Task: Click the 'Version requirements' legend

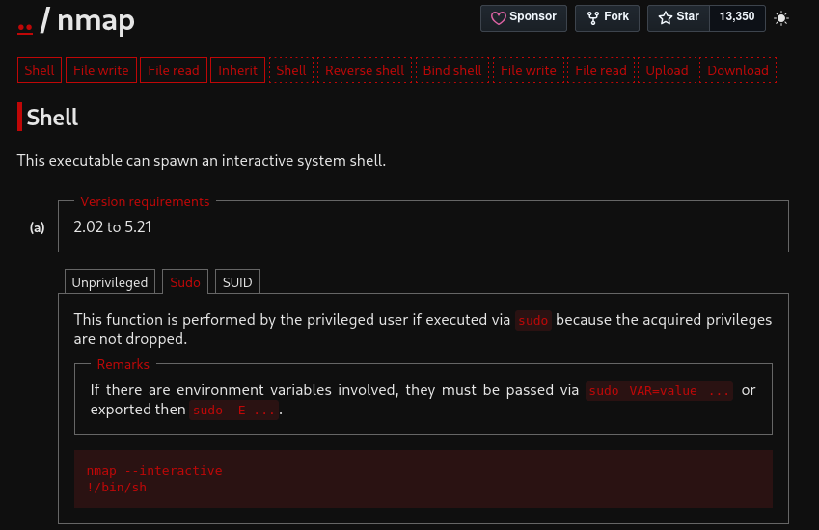Action: point(145,201)
